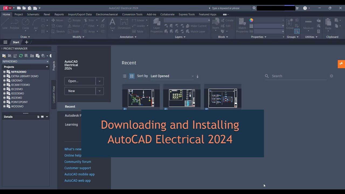345x194 pixels.
Task: Click the Open... button
Action: pos(80,81)
